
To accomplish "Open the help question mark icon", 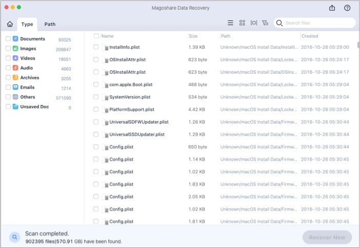I will coord(347,8).
